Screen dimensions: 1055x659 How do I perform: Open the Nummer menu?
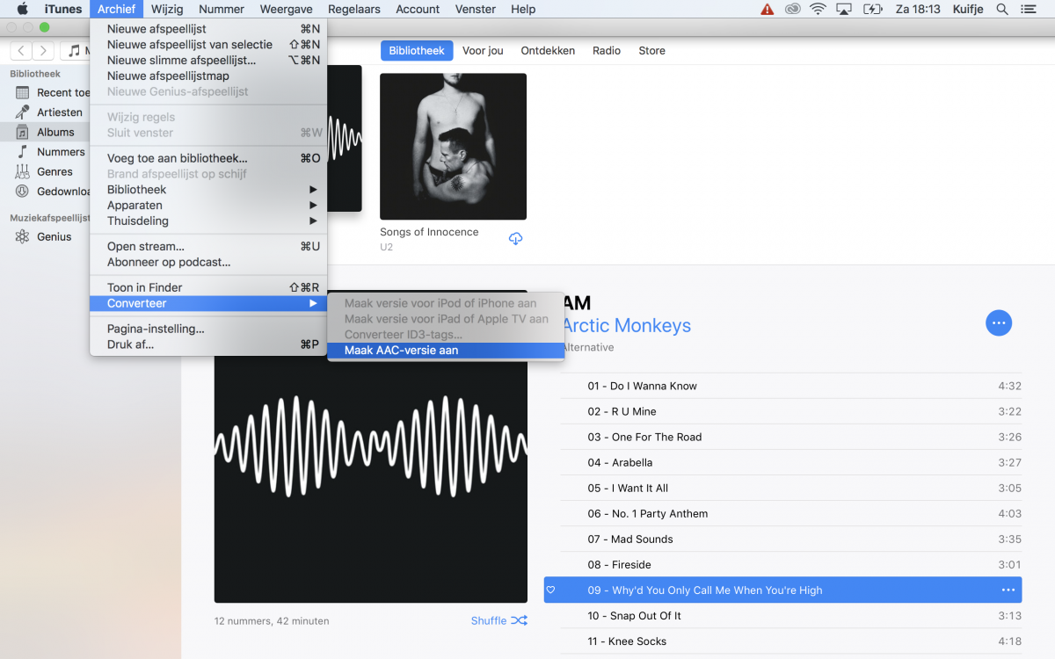coord(222,9)
